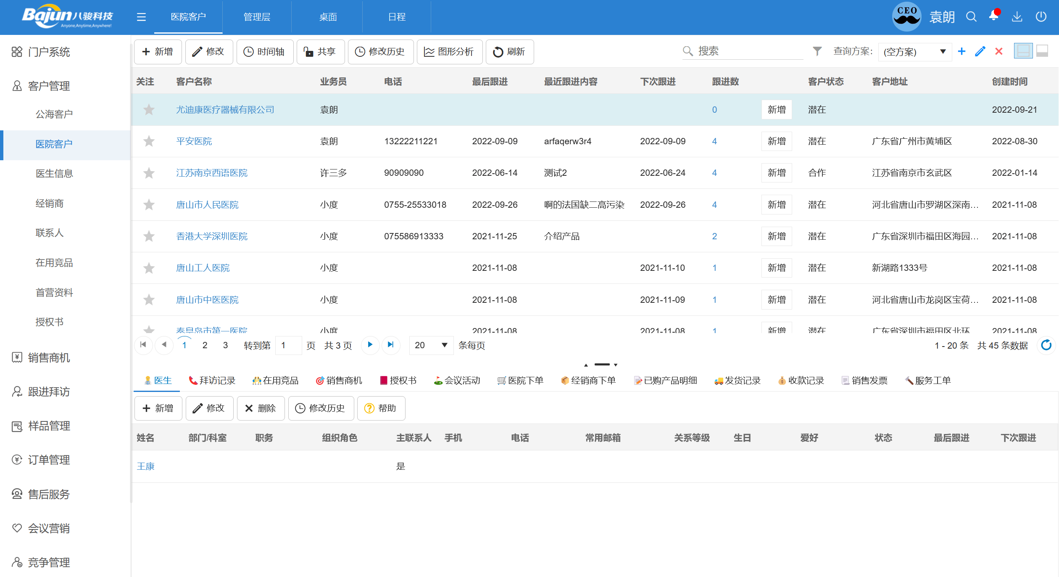Open the 管理层 top tab
Image resolution: width=1059 pixels, height=577 pixels.
click(x=257, y=17)
